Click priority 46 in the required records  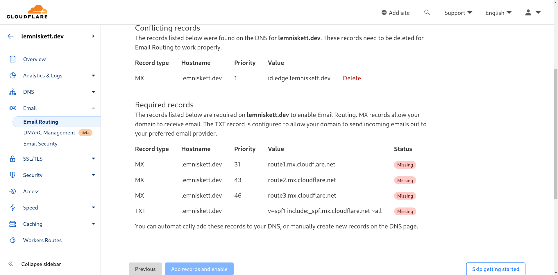(238, 195)
